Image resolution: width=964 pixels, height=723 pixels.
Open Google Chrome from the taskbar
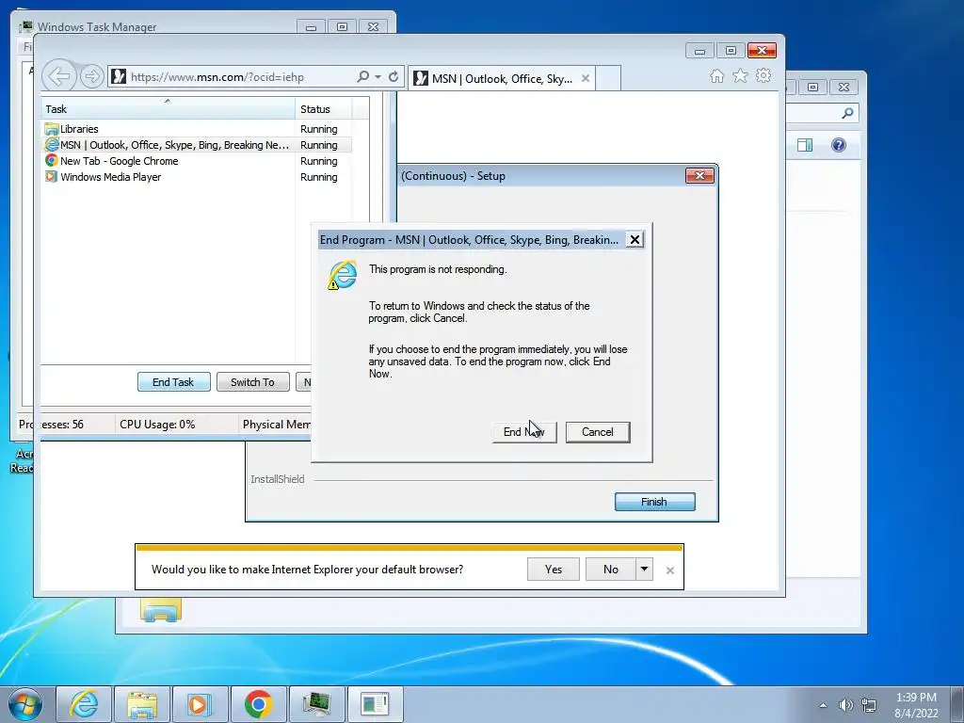coord(258,704)
